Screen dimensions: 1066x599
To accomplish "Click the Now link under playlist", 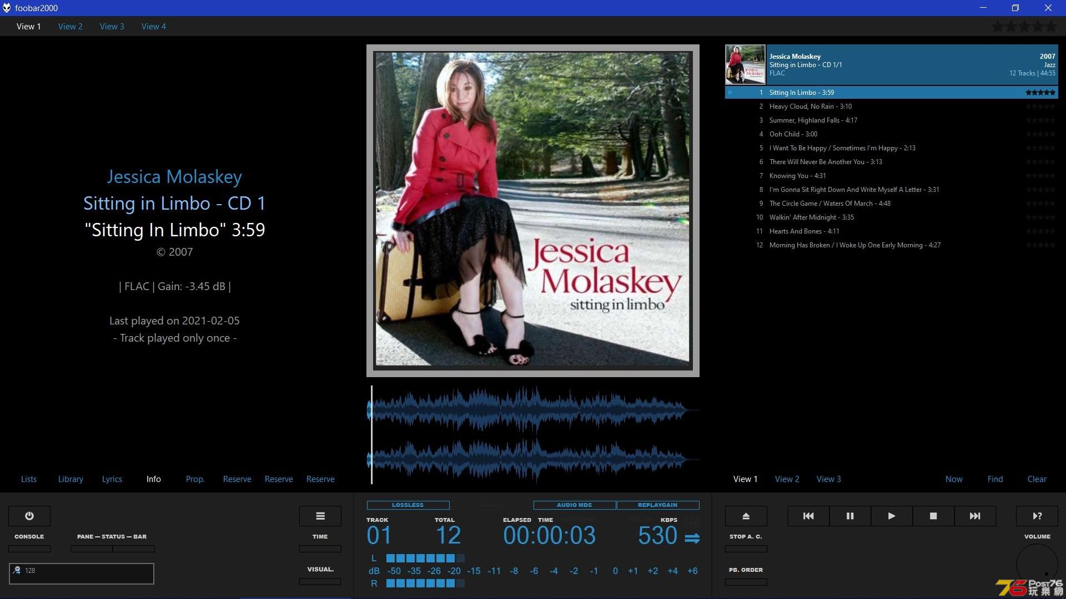I will (954, 479).
